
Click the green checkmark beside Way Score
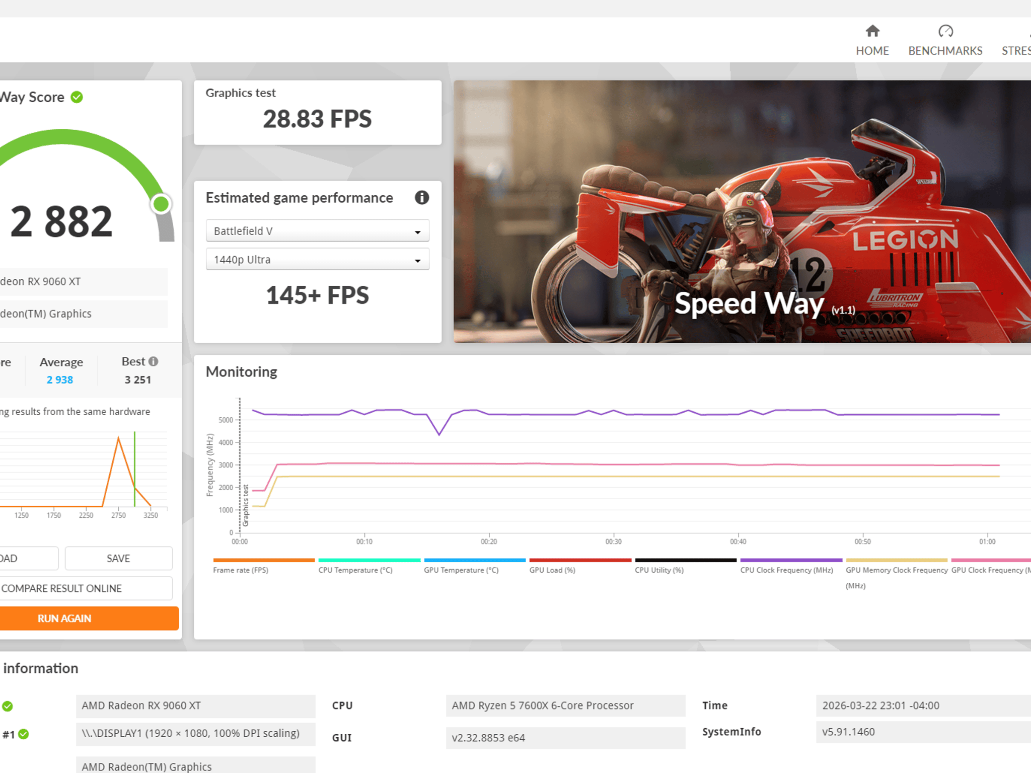[77, 97]
